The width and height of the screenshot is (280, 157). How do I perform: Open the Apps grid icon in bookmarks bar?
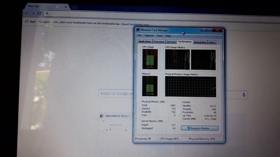27,21
